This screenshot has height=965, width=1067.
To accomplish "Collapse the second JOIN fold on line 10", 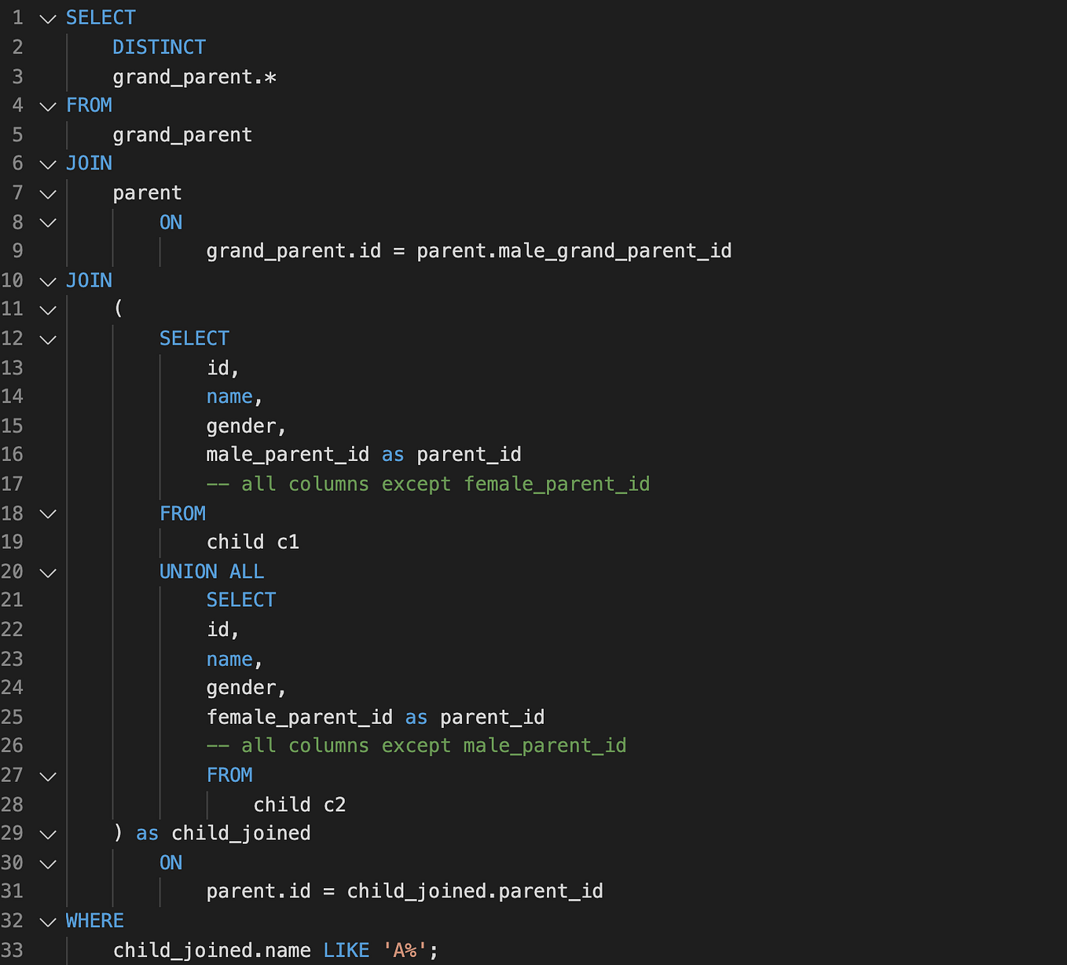I will pyautogui.click(x=47, y=281).
